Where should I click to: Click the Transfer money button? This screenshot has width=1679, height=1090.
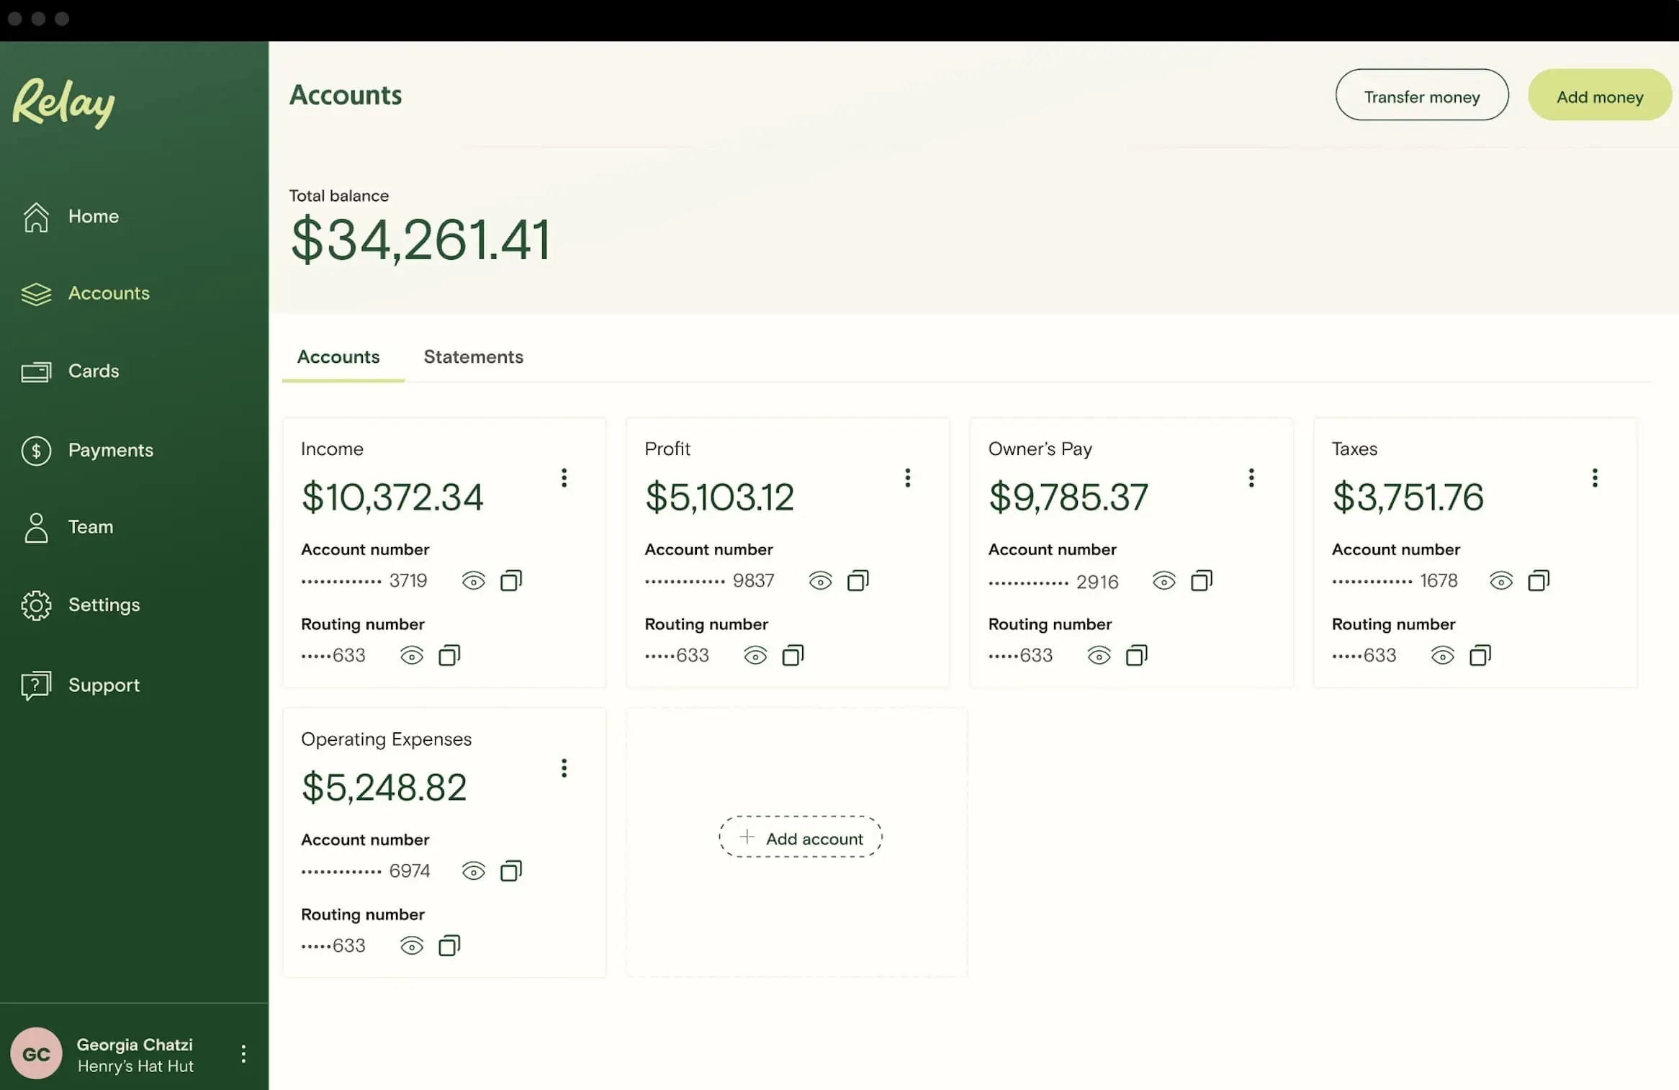click(x=1422, y=94)
